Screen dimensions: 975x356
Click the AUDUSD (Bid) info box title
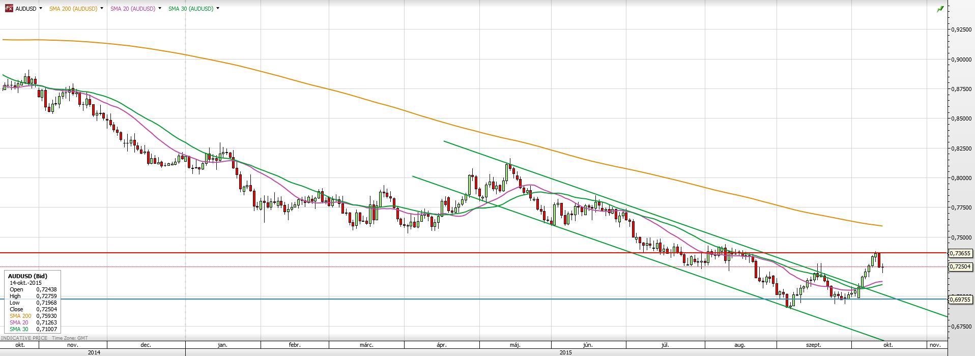27,276
